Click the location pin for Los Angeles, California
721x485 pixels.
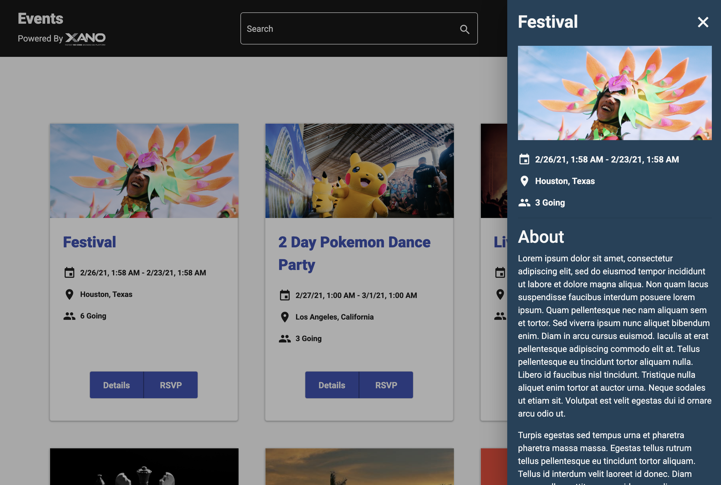click(285, 317)
